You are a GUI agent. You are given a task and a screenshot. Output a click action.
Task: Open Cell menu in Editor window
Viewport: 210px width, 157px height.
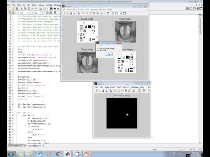[28, 5]
